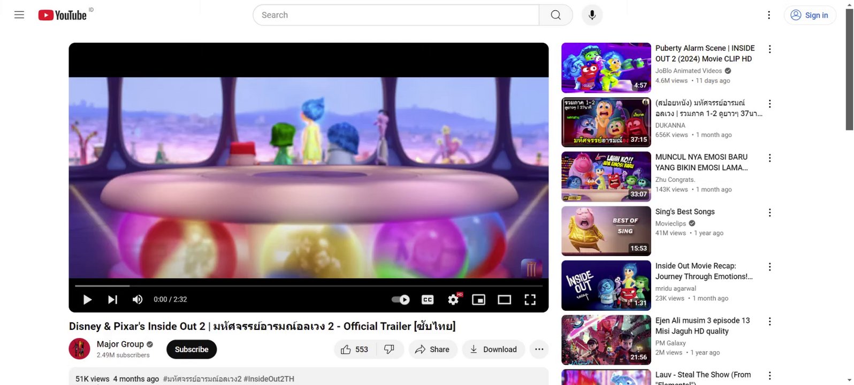Open options for Ejen Ali musim 3
Screen dimensions: 854x385
tap(769, 321)
